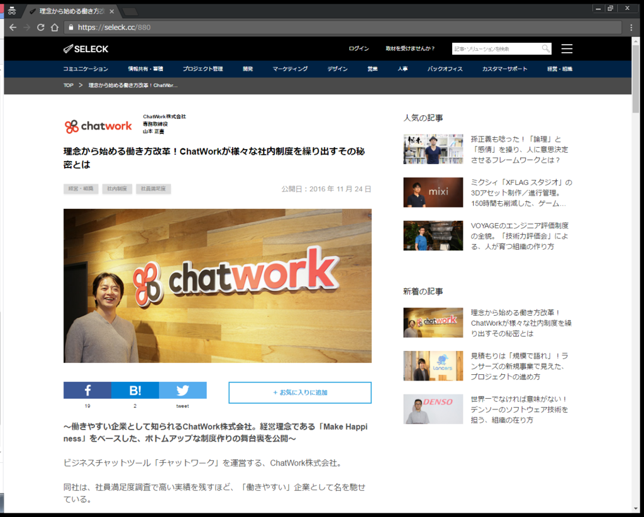Open a new tab
The image size is (644, 517).
coord(130,11)
